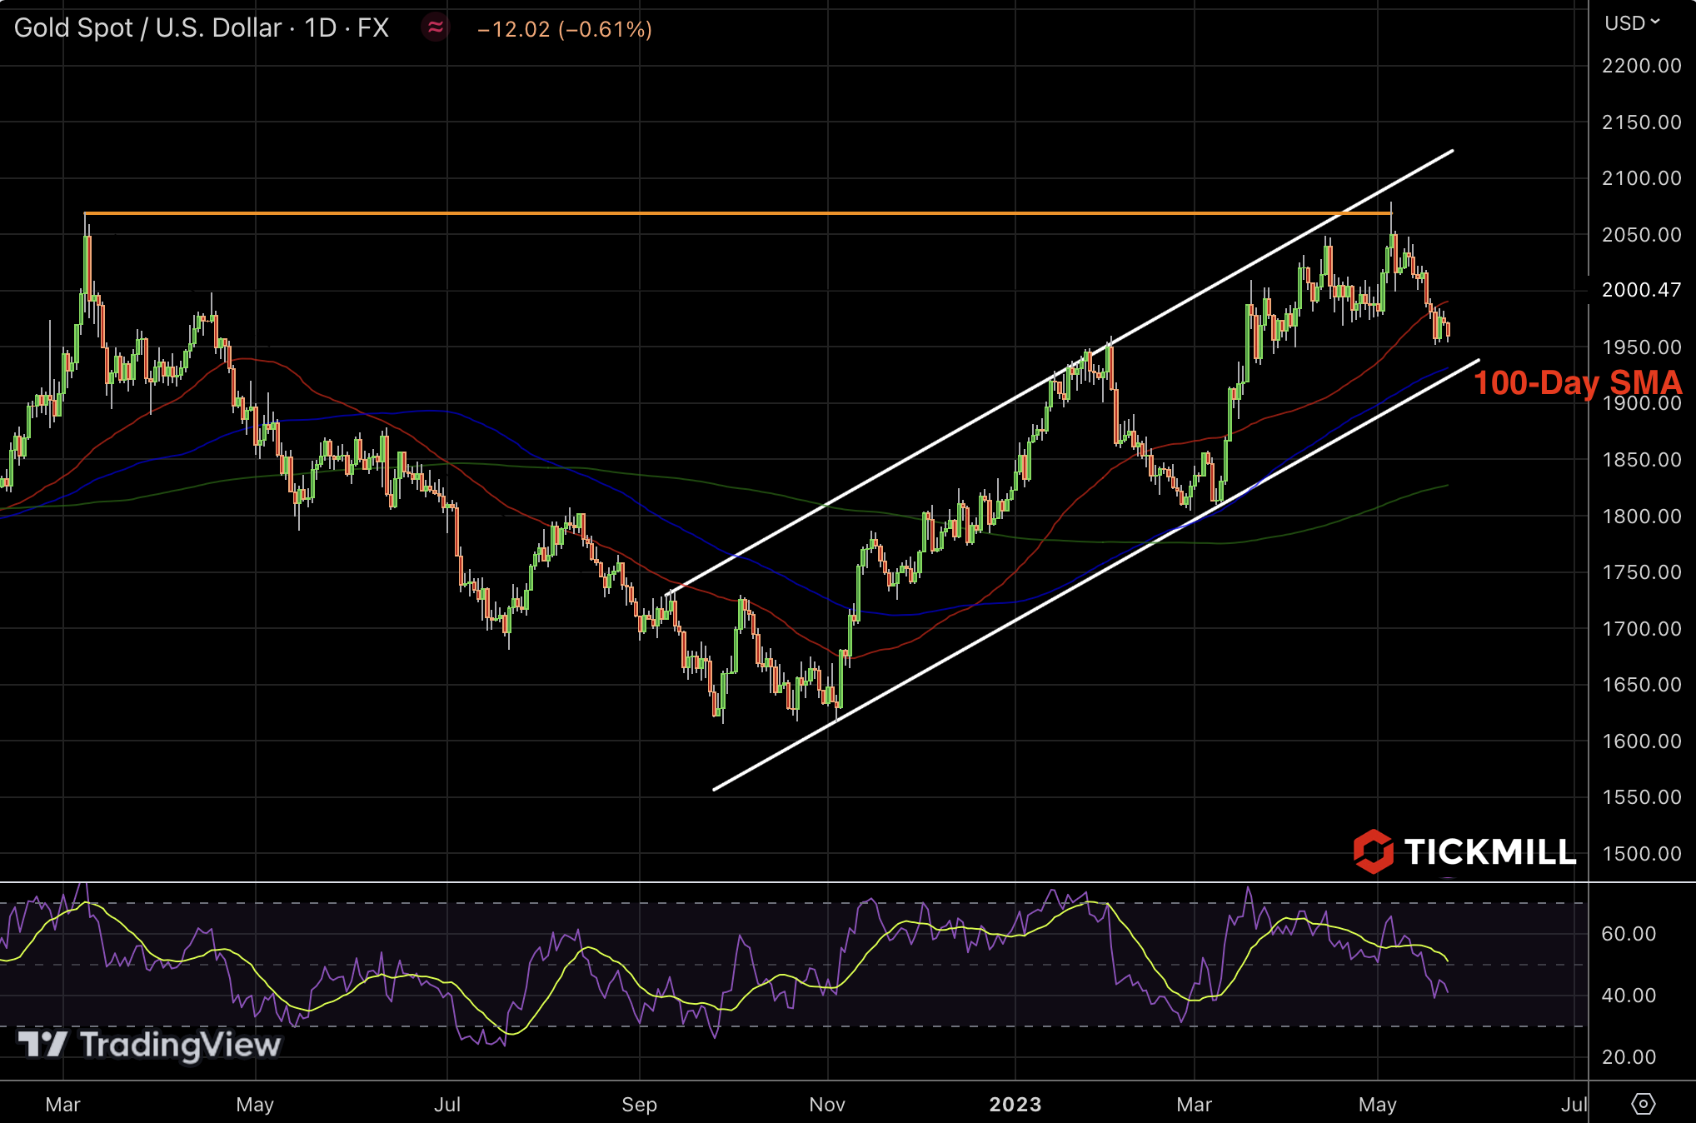Select the 2000.47 current price label
Viewport: 1696px width, 1123px height.
pyautogui.click(x=1640, y=290)
